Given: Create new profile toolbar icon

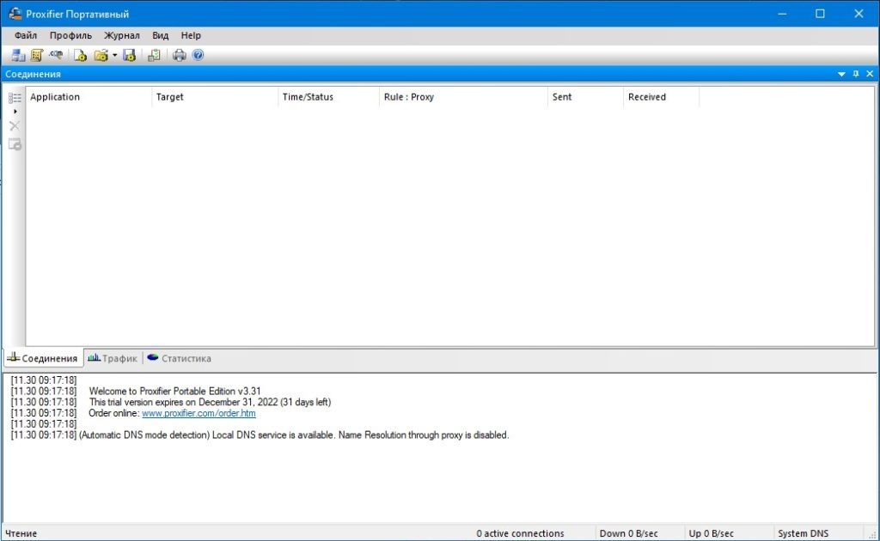Looking at the screenshot, I should click(x=80, y=56).
